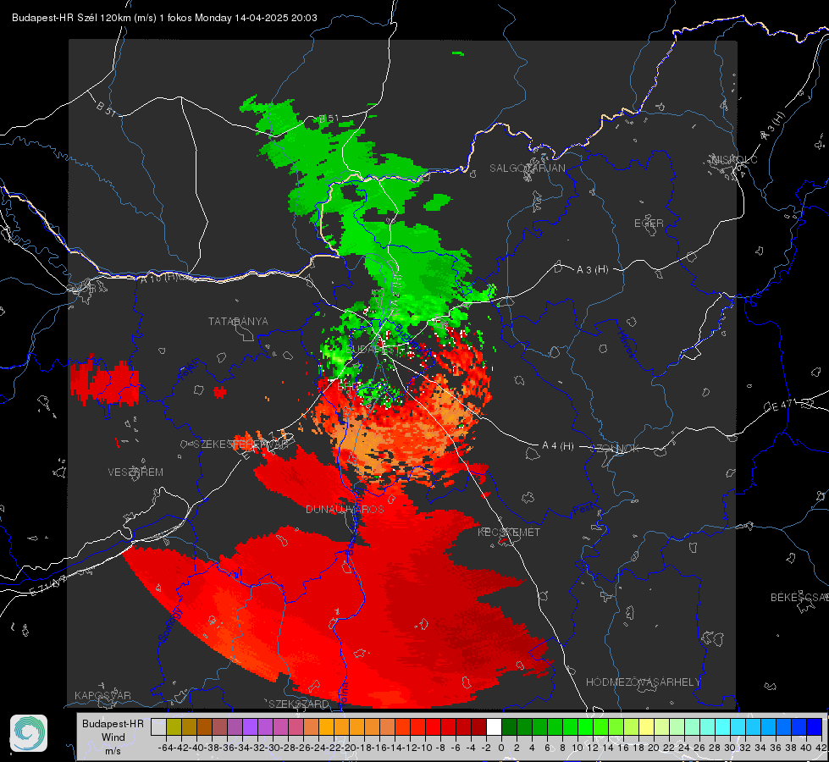The width and height of the screenshot is (829, 762).
Task: Click the small green echo near top center
Action: [x=458, y=52]
